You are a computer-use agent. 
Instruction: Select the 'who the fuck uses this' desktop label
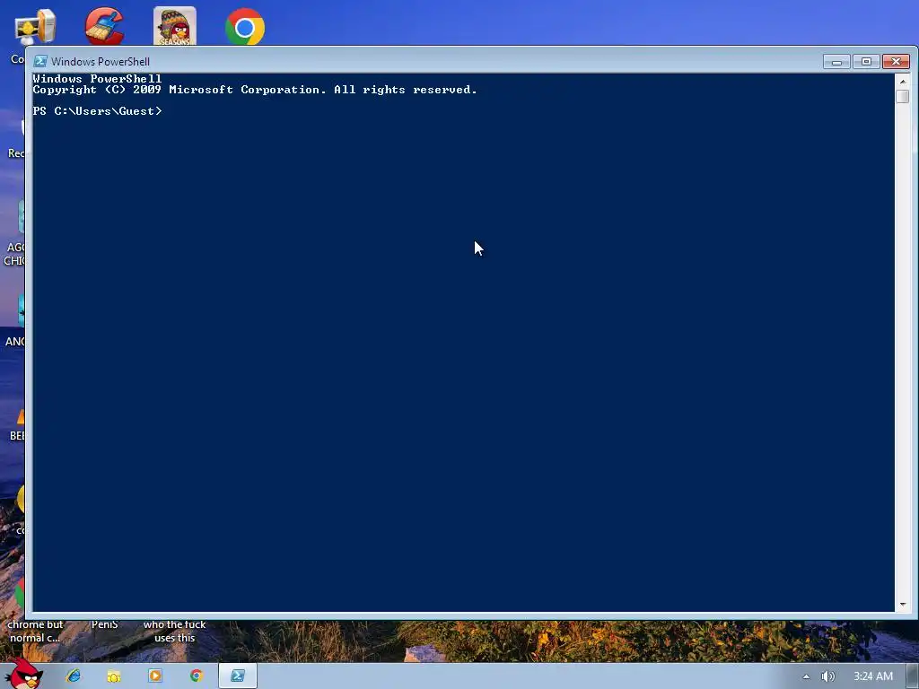coord(175,631)
